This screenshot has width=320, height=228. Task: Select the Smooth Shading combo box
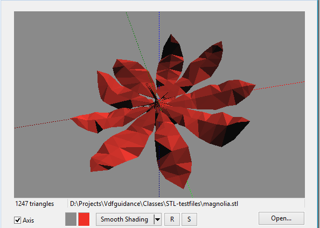click(129, 219)
